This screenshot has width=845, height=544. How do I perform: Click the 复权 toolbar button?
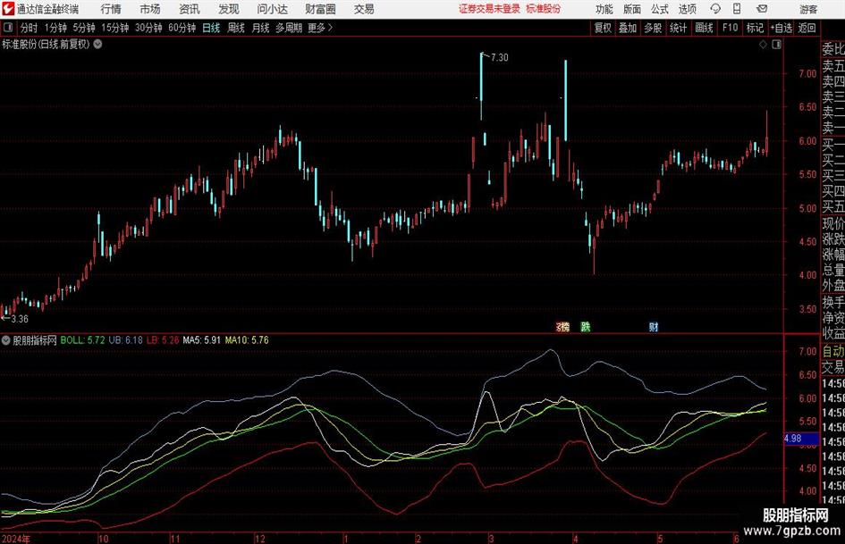click(603, 28)
